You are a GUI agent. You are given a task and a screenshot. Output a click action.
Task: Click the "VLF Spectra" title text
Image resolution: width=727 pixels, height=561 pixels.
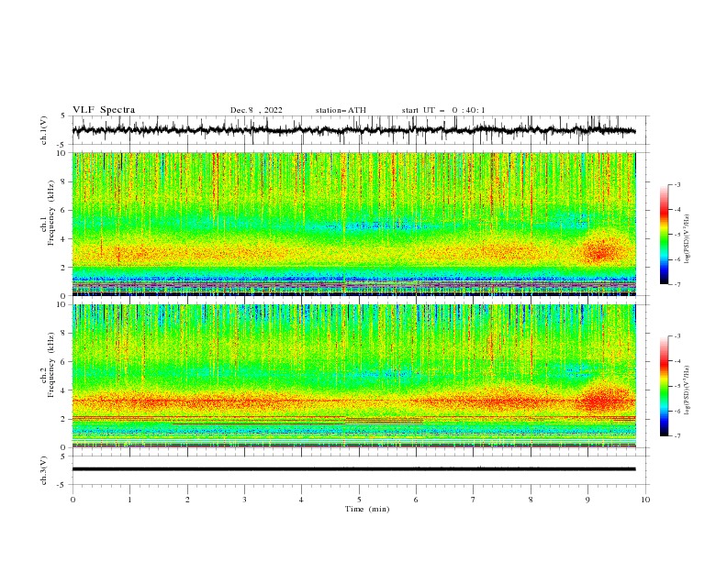tap(104, 110)
